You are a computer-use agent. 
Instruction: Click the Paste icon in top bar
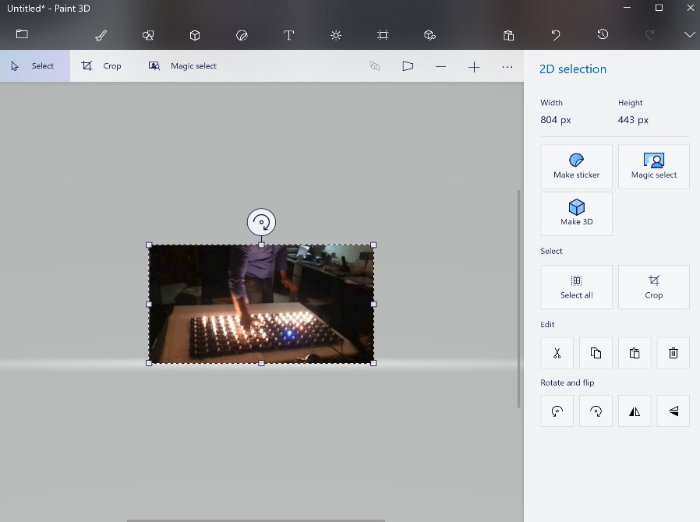coord(508,35)
